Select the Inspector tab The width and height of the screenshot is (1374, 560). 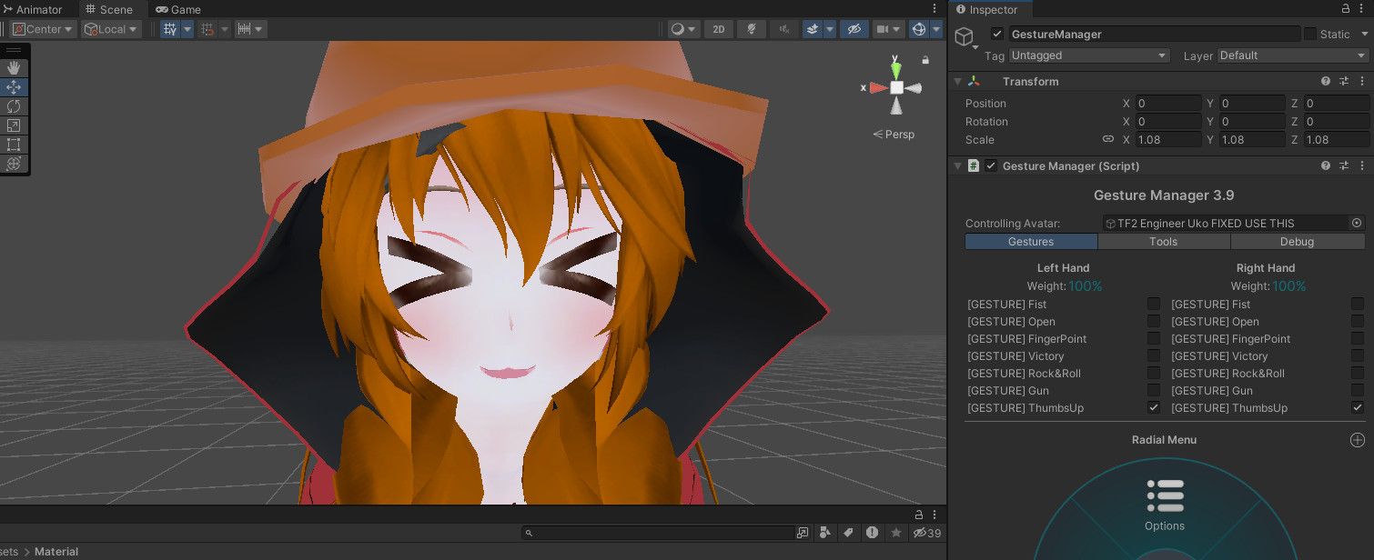point(987,9)
